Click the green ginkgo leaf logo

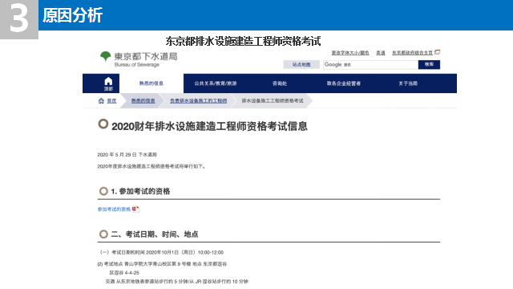[x=105, y=56]
